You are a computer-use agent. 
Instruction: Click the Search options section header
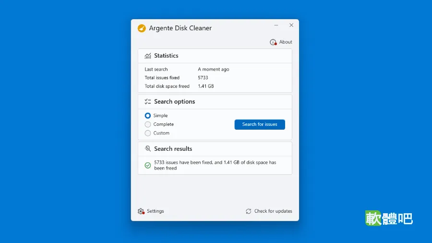(215, 102)
